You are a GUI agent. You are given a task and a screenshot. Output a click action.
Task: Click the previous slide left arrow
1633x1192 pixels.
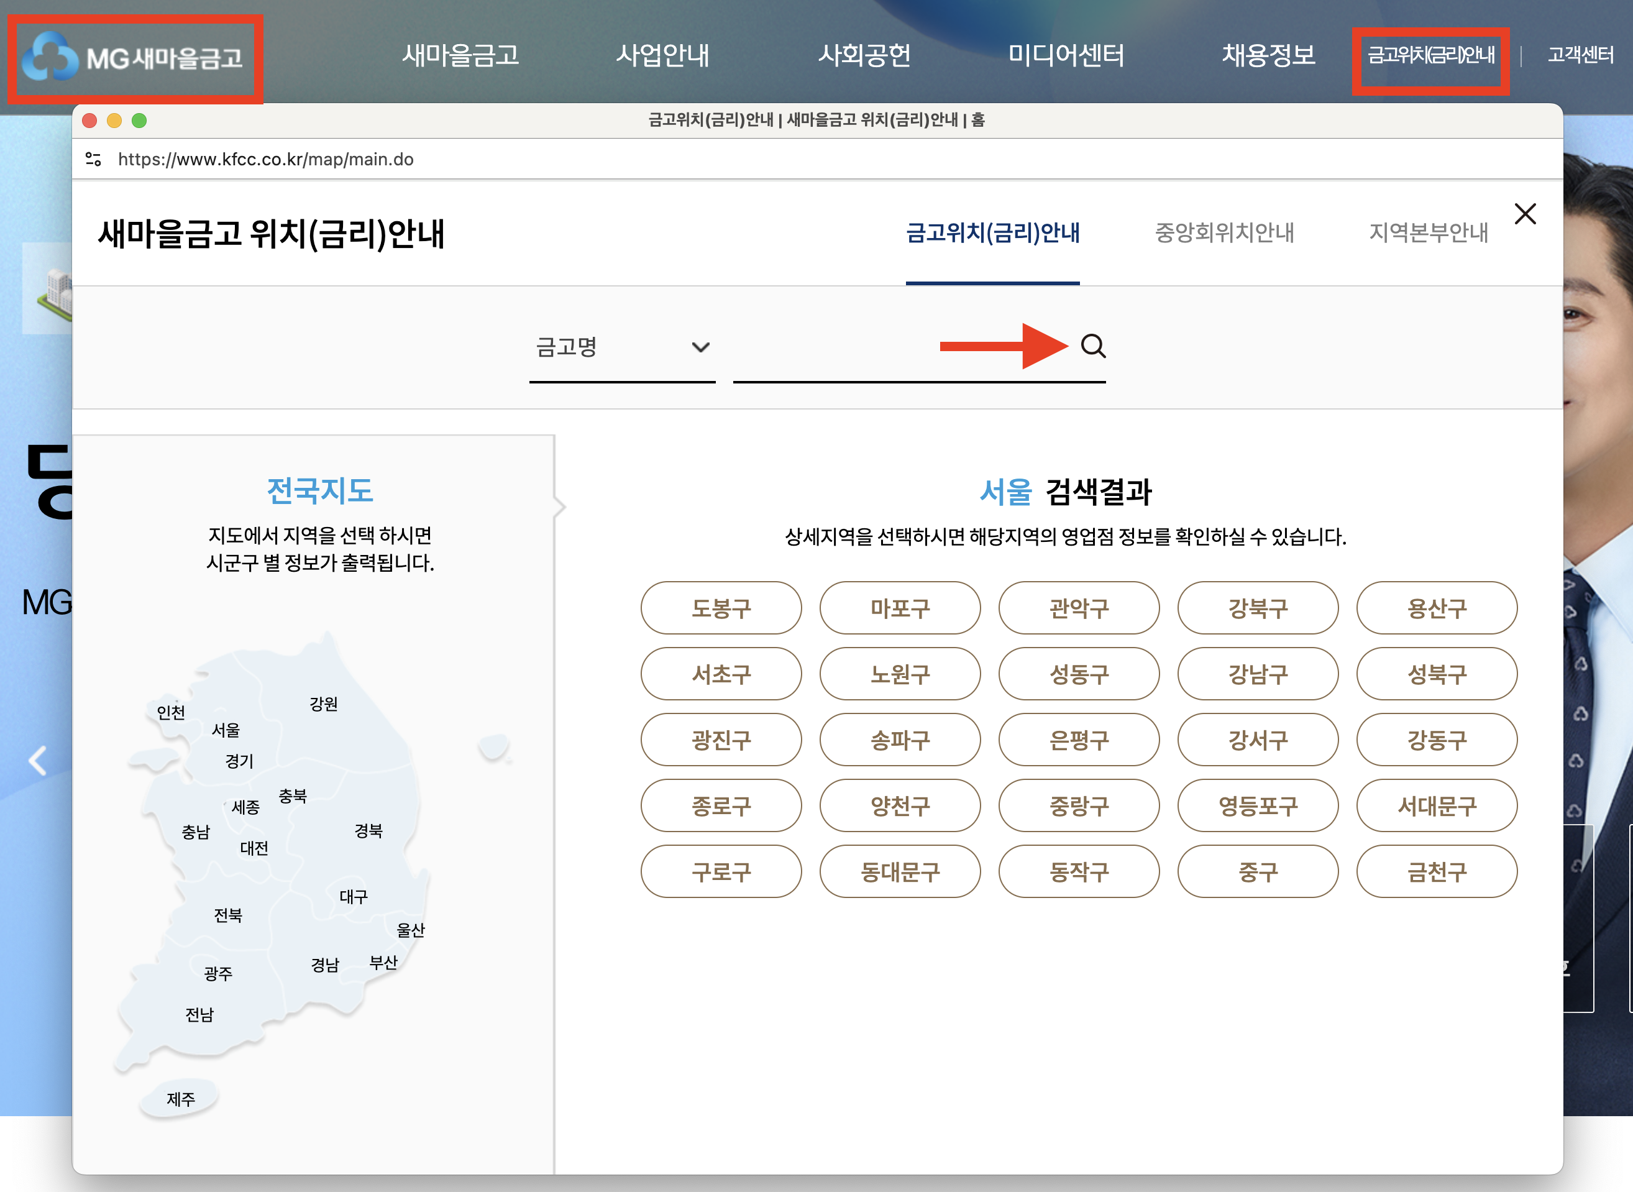37,761
